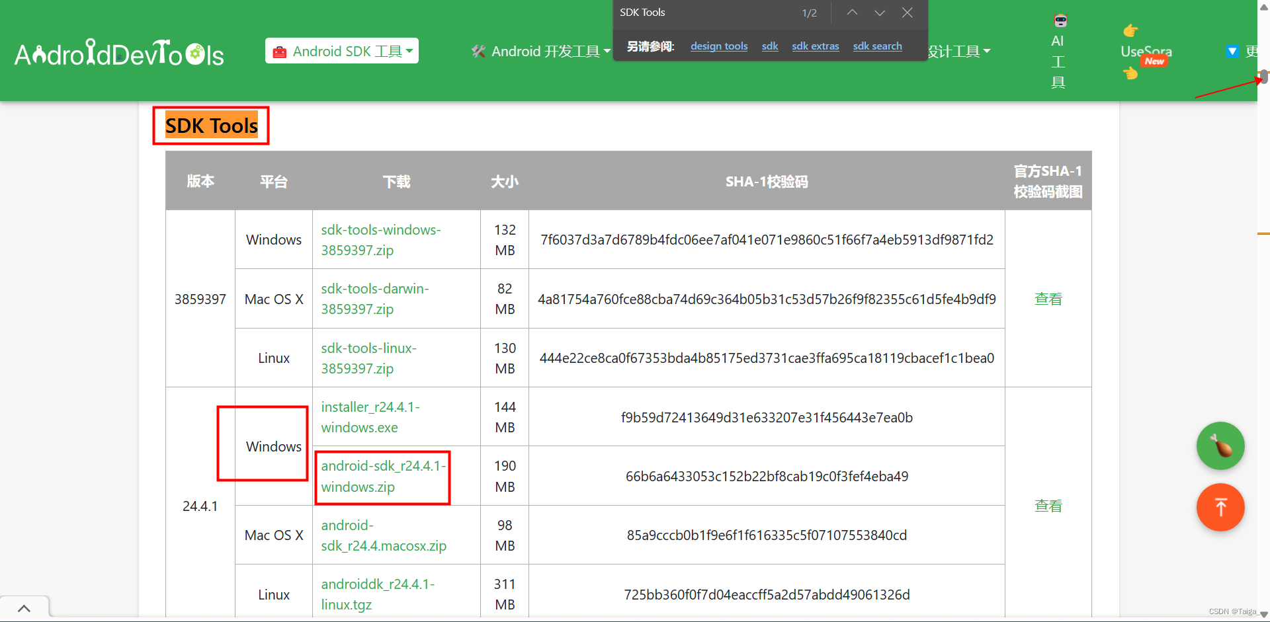Select SHA-1 hash starting 4a81754a

click(767, 299)
